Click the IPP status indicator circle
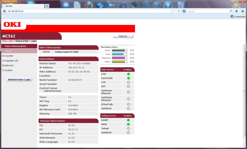This screenshot has height=149, width=247. tap(128, 86)
